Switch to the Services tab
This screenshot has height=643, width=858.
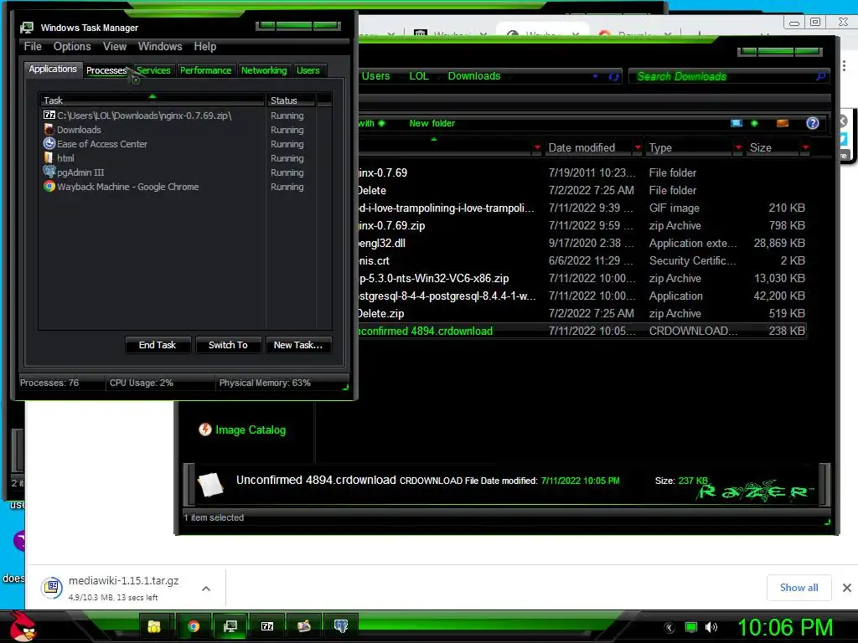click(x=153, y=70)
